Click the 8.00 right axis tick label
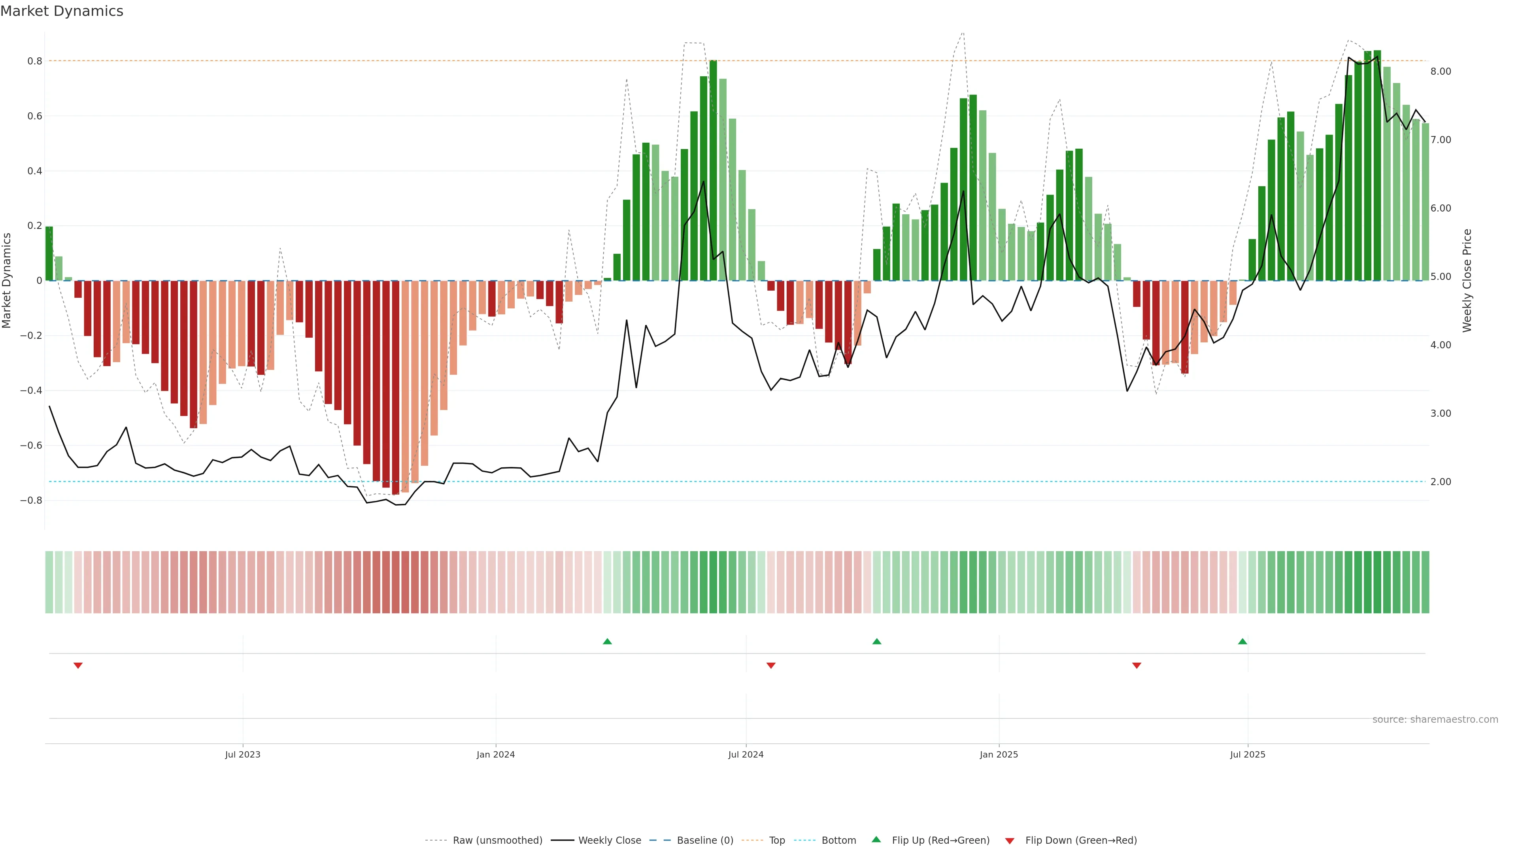Screen dimensions: 1518x854 coord(1440,71)
